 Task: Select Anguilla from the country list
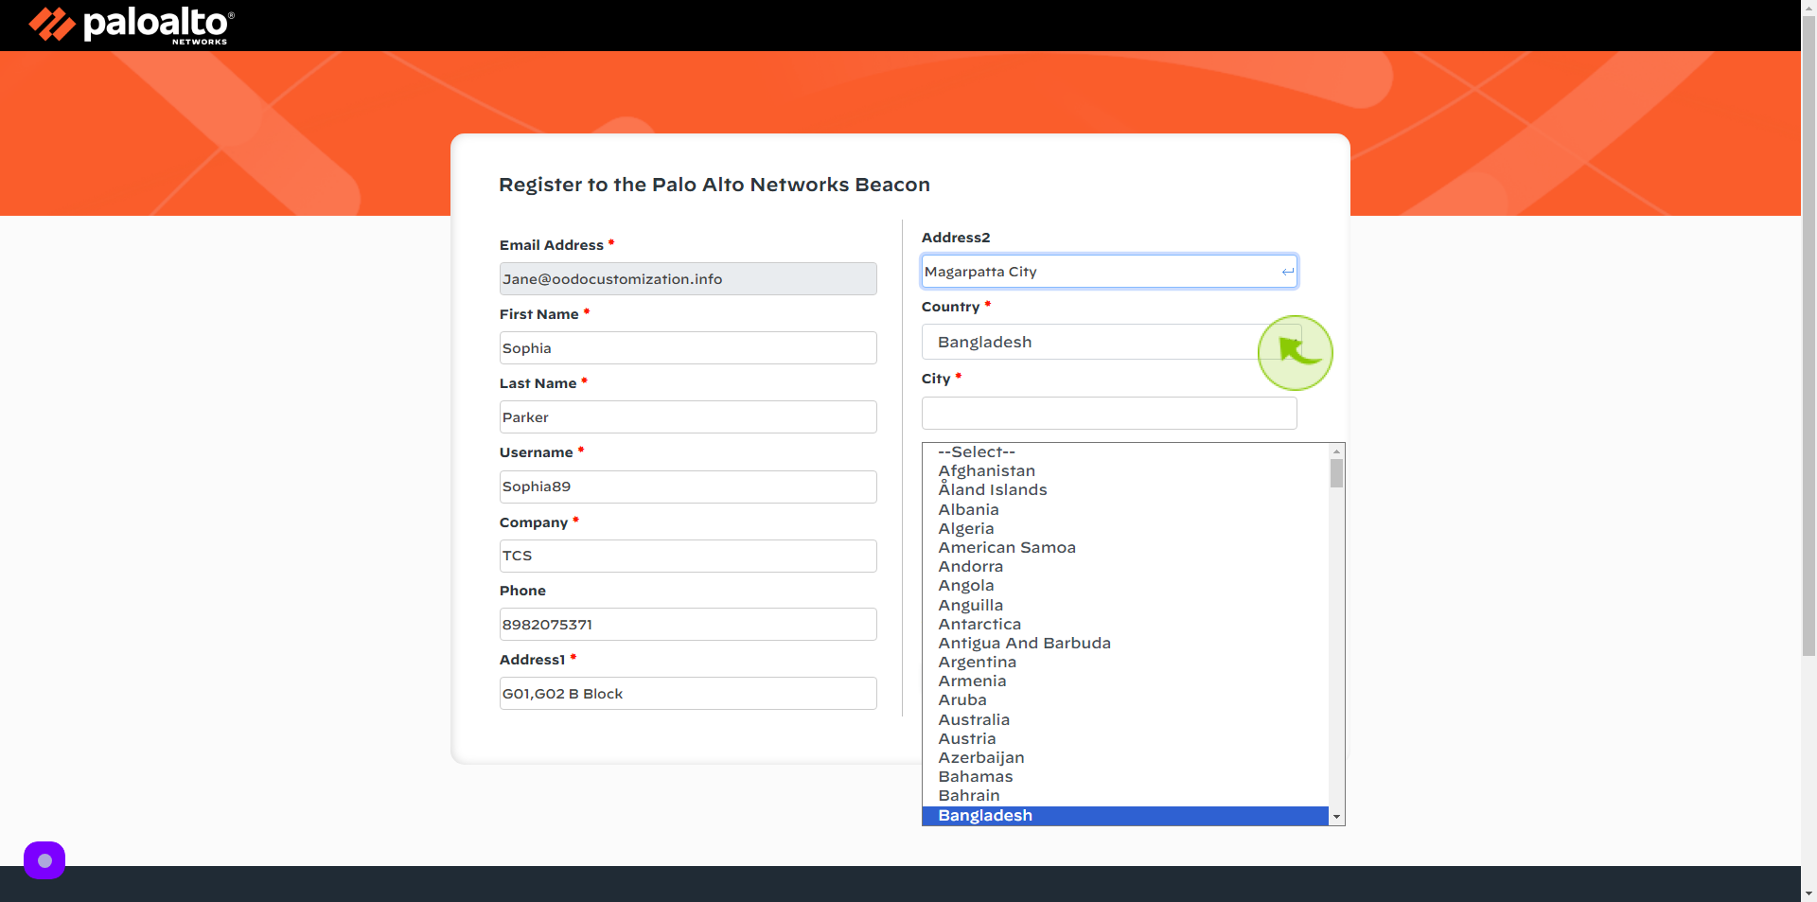tap(1125, 605)
